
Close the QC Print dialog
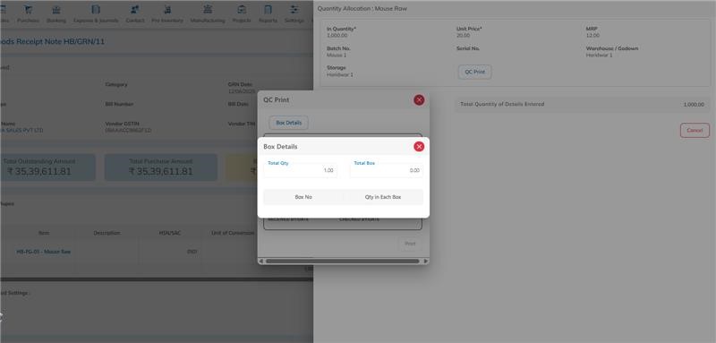(419, 100)
